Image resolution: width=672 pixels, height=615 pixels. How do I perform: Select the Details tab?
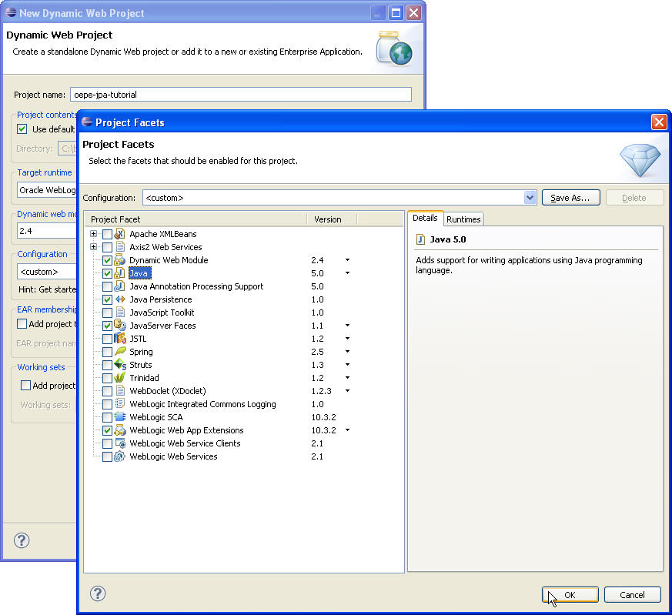[425, 218]
